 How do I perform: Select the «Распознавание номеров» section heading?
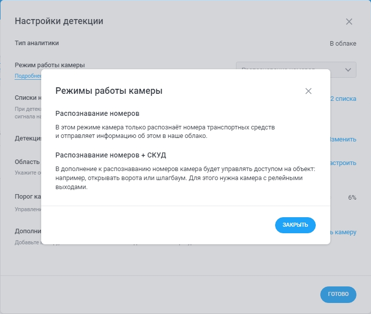coord(97,113)
